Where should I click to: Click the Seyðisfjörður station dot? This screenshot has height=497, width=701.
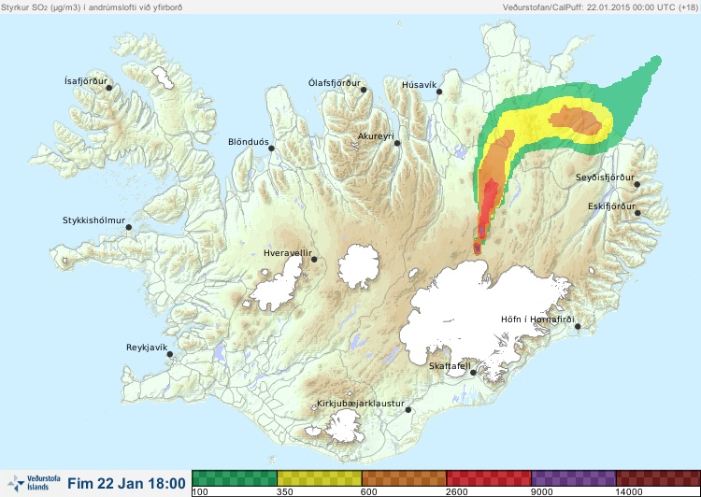[637, 184]
